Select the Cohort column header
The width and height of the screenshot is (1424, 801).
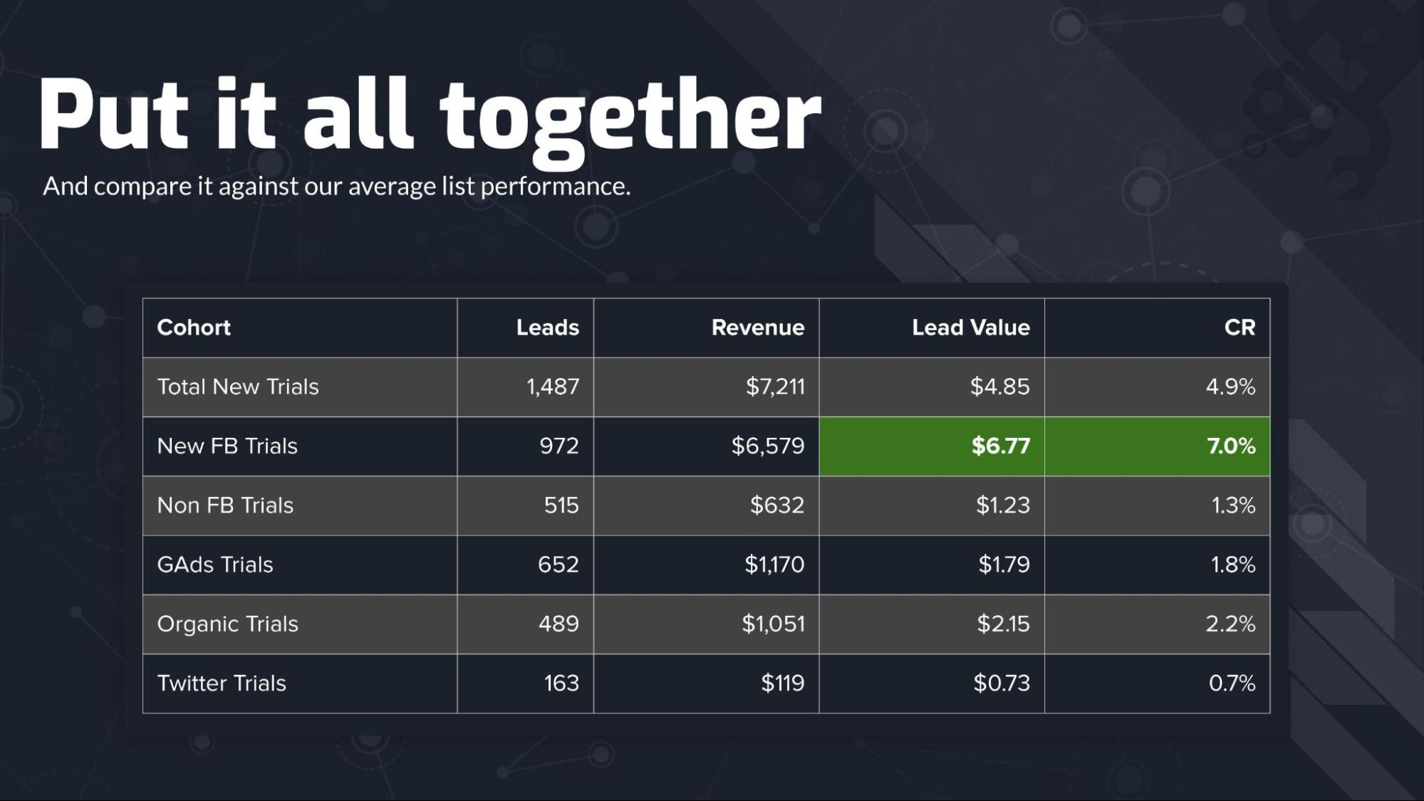coord(194,328)
